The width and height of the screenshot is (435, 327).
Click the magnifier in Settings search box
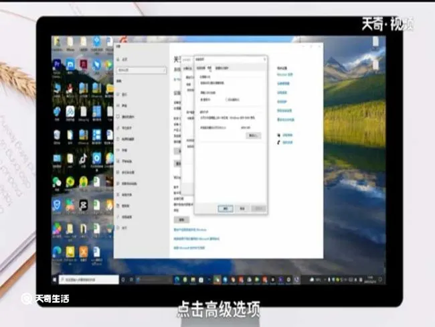[x=163, y=70]
